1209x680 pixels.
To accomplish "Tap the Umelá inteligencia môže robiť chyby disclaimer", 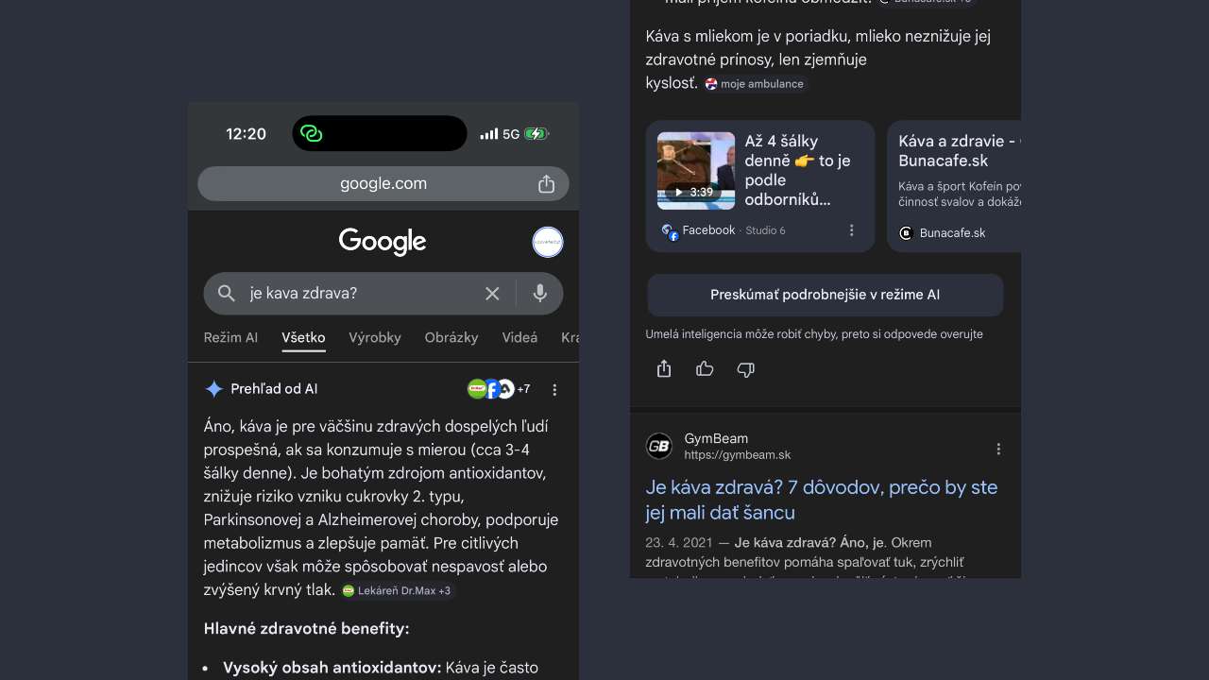I will tap(814, 334).
